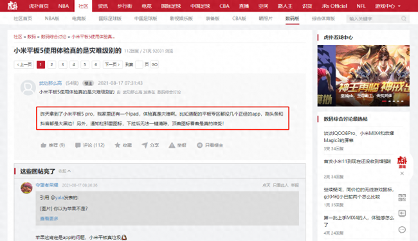Click 只看此人 on 守望者荣耀's reply
The width and height of the screenshot is (418, 241).
280,185
